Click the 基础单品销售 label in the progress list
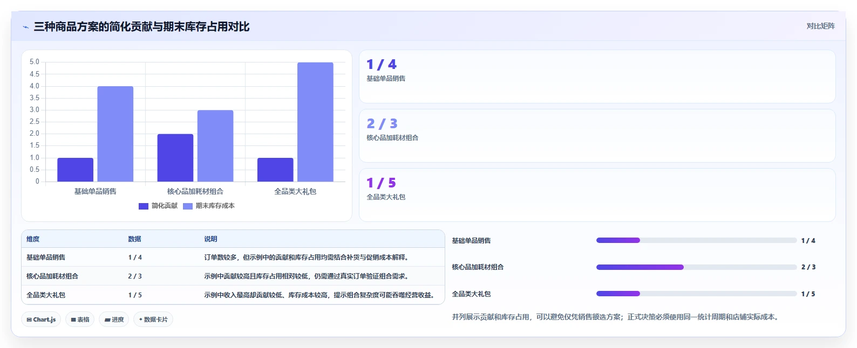Viewport: 857px width, 348px height. [x=471, y=241]
